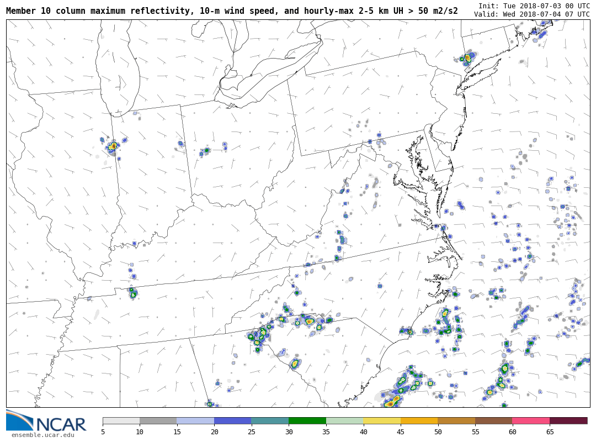Screen dimensions: 596x442
Task: Select the teal 25–30 legend swatch
Action: pyautogui.click(x=270, y=420)
